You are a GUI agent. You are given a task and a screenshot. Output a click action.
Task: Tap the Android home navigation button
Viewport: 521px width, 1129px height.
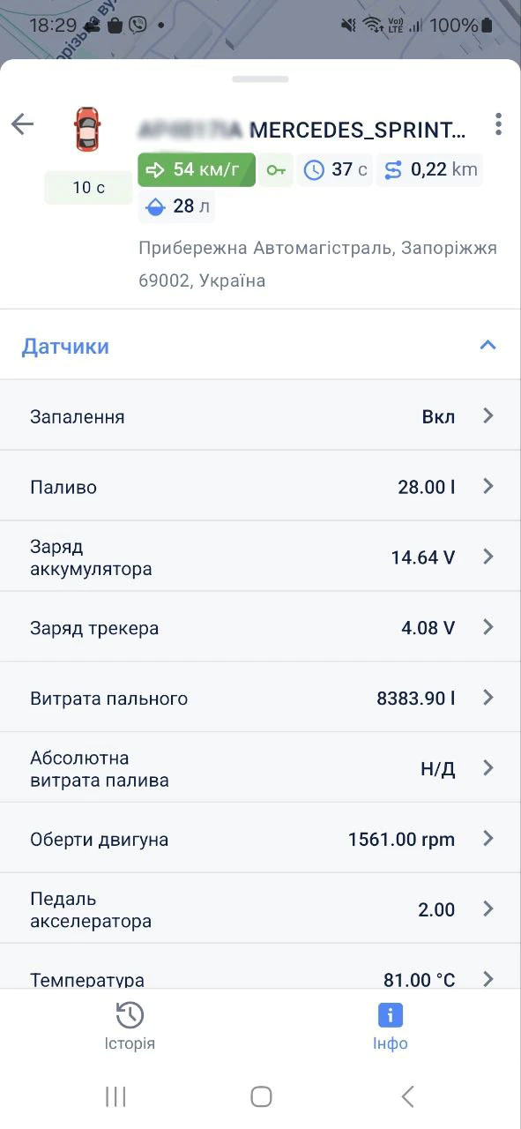(x=261, y=1096)
